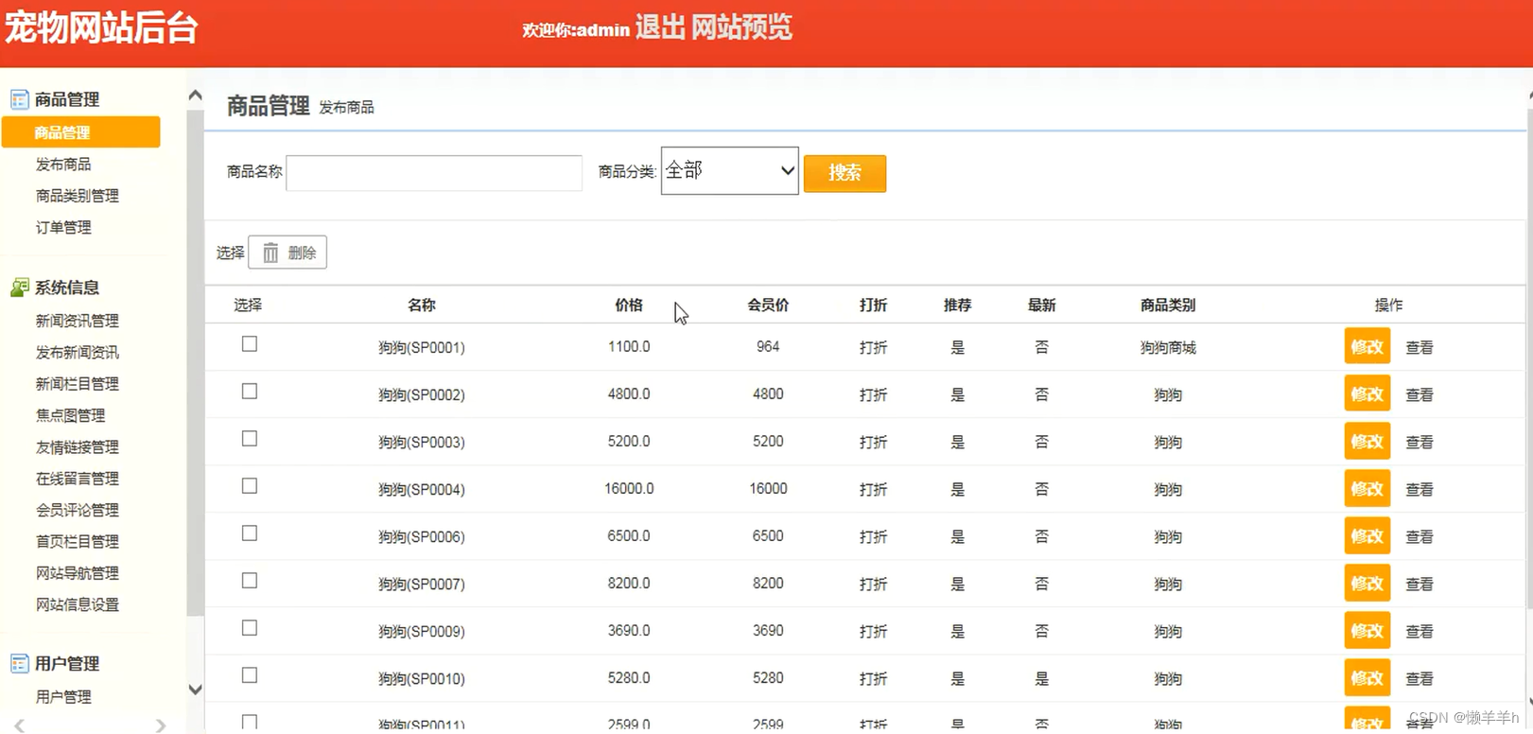The image size is (1533, 734).
Task: Open the 商品分类 dropdown showing 全部
Action: (729, 170)
